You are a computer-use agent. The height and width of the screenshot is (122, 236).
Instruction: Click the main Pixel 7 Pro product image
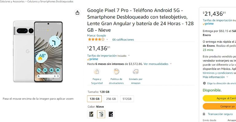38,51
